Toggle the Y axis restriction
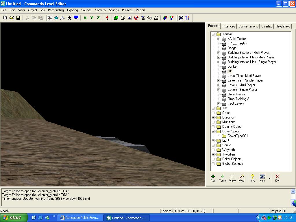Image resolution: width=296 pixels, height=222 pixels. (x=92, y=18)
